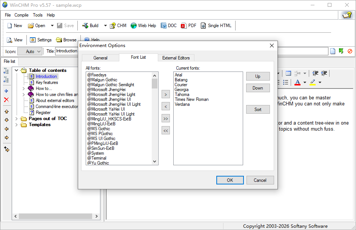The image size is (356, 230).
Task: Click OK in Environment Options
Action: pos(230,180)
